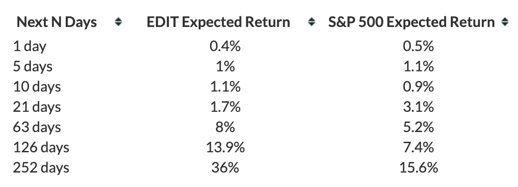
Task: Select the 126 days row label
Action: point(41,147)
